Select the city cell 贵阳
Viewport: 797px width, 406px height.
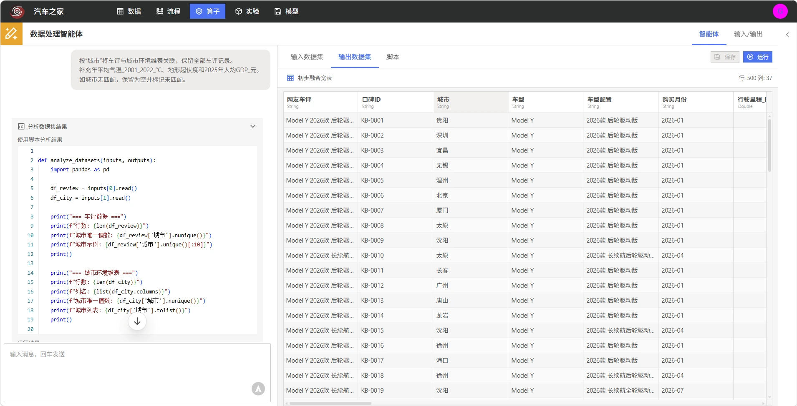click(x=470, y=120)
